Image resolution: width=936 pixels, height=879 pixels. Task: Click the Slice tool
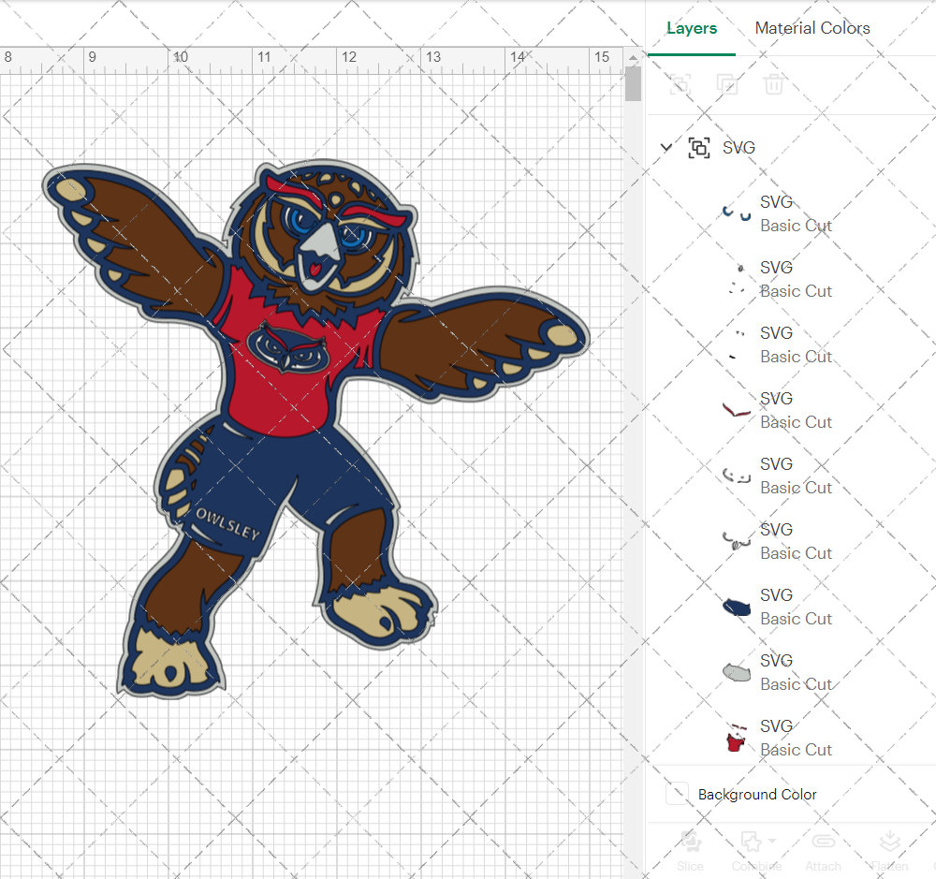(x=690, y=850)
